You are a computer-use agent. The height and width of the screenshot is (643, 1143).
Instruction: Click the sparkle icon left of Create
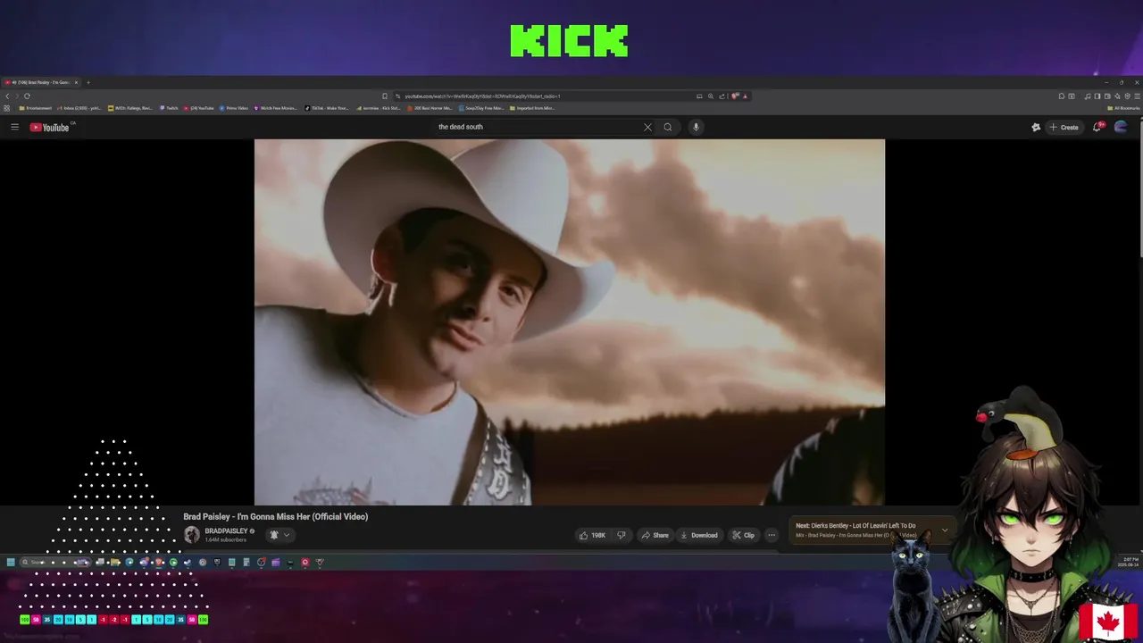click(1036, 127)
